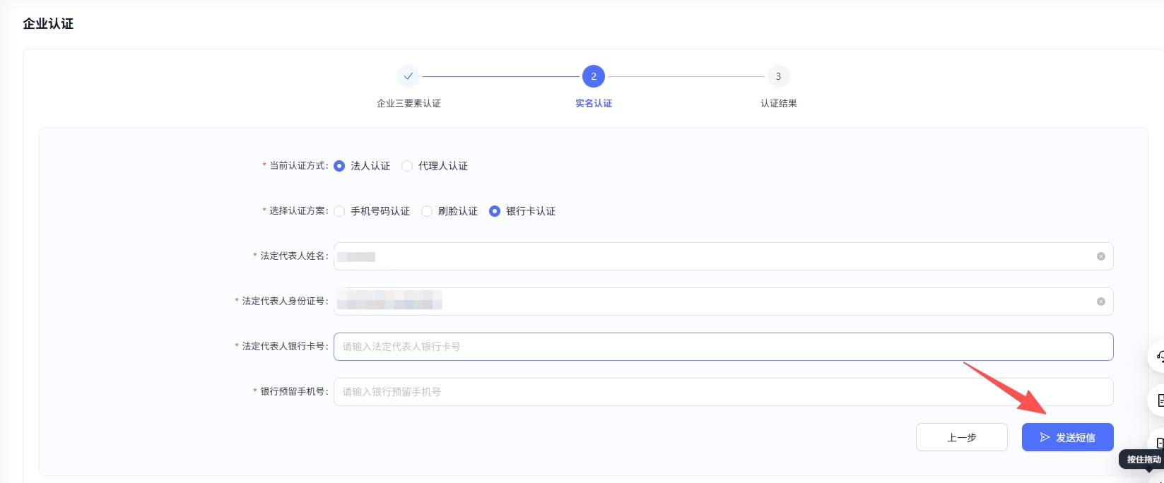Open the document floating icon below the headset icon

[x=1158, y=400]
